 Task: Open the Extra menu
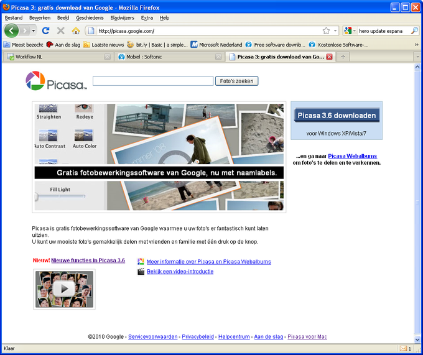click(x=147, y=18)
